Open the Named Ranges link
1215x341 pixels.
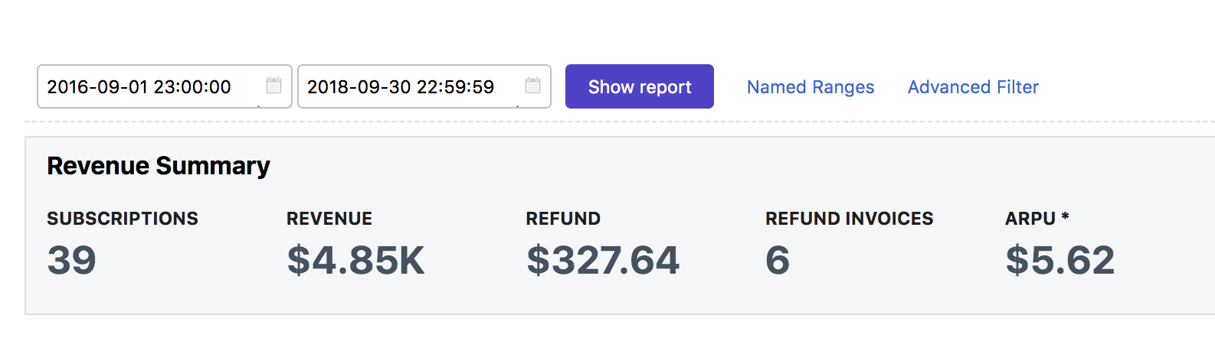[x=811, y=87]
